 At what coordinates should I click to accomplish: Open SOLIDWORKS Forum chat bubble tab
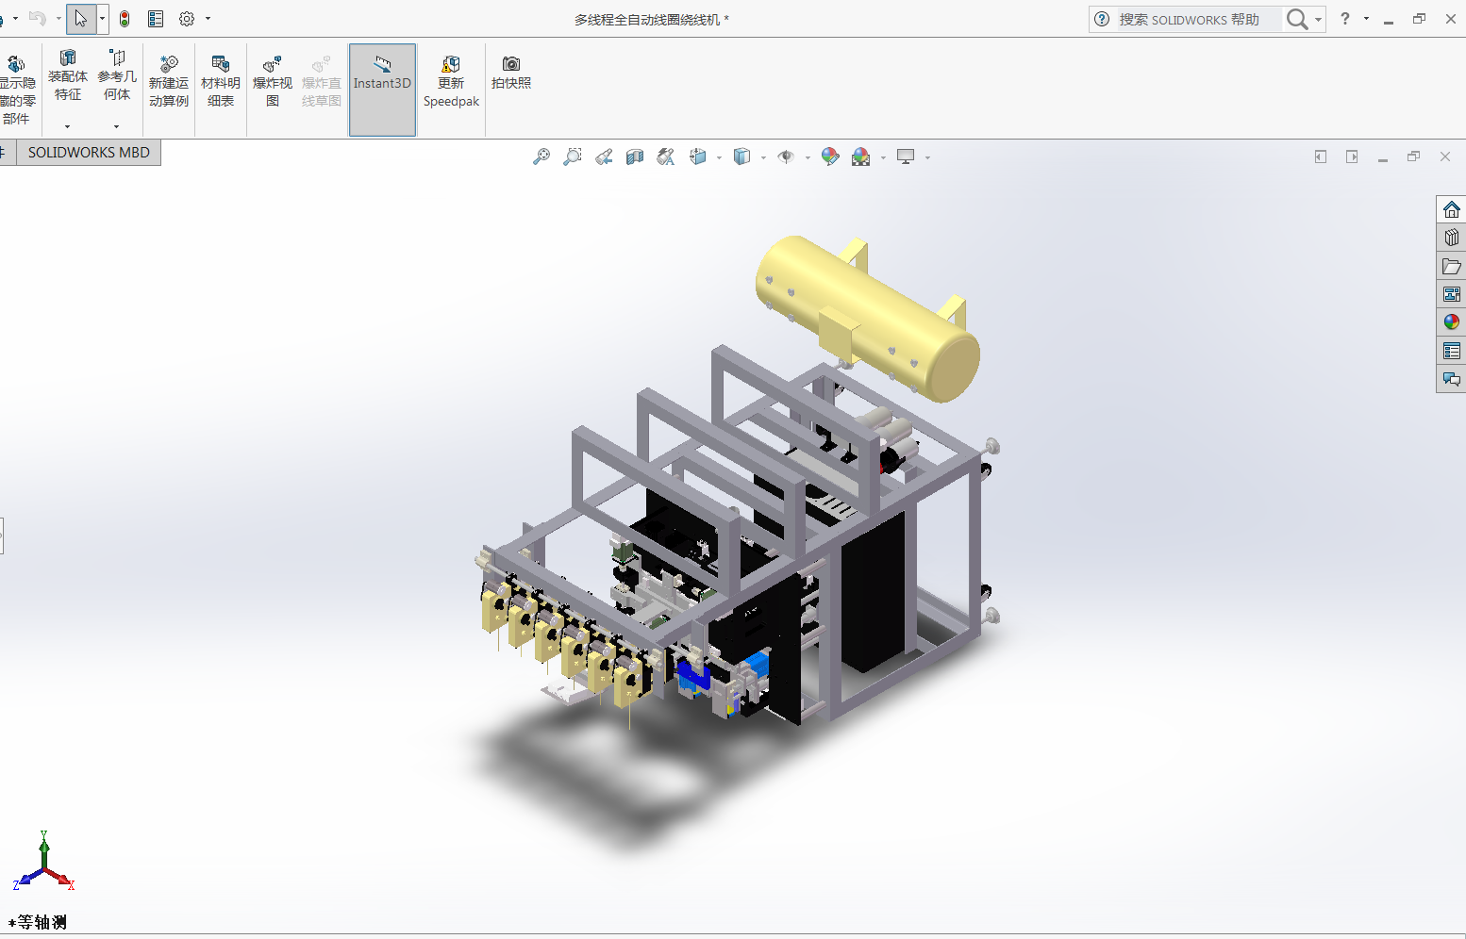pyautogui.click(x=1451, y=379)
